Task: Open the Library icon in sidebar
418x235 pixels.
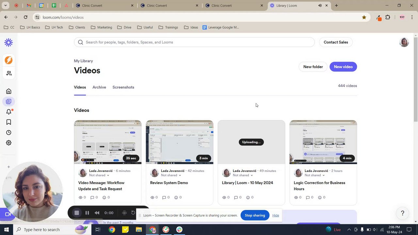Action: [9, 102]
